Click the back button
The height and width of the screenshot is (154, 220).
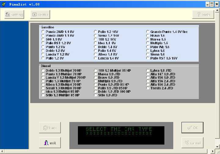coord(50,128)
